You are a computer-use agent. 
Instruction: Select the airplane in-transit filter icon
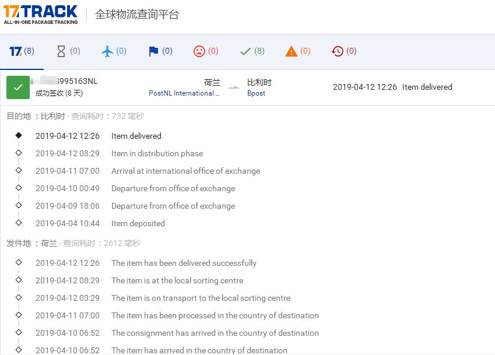click(107, 51)
